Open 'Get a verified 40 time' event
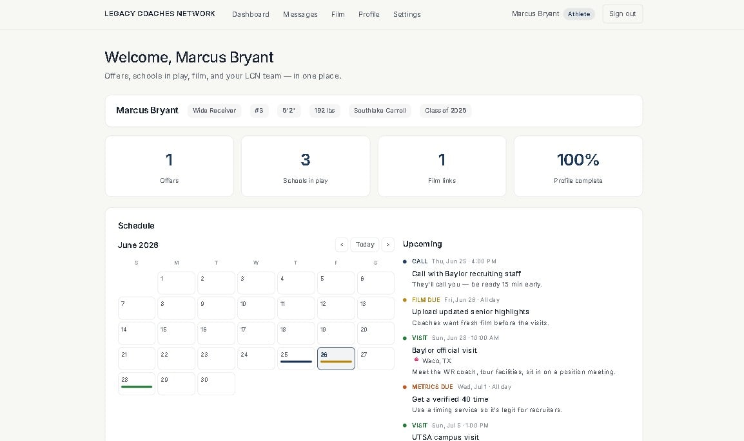744x441 pixels. [x=450, y=399]
